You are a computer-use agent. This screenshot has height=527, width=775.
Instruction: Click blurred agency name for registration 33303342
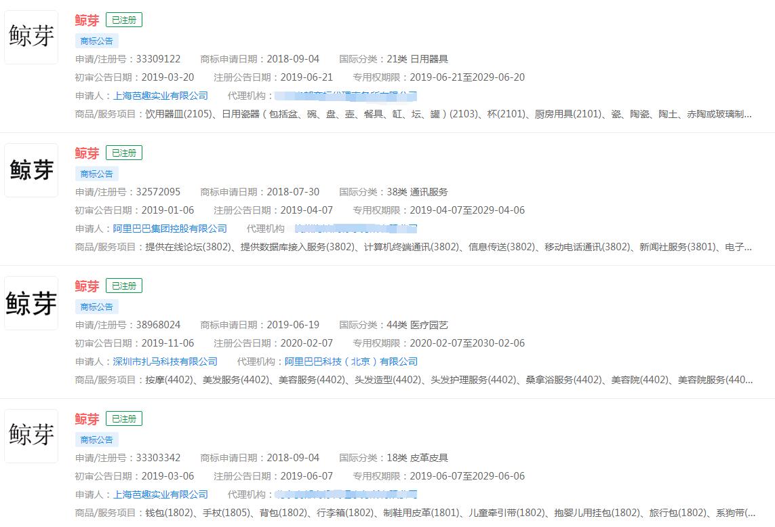(346, 494)
